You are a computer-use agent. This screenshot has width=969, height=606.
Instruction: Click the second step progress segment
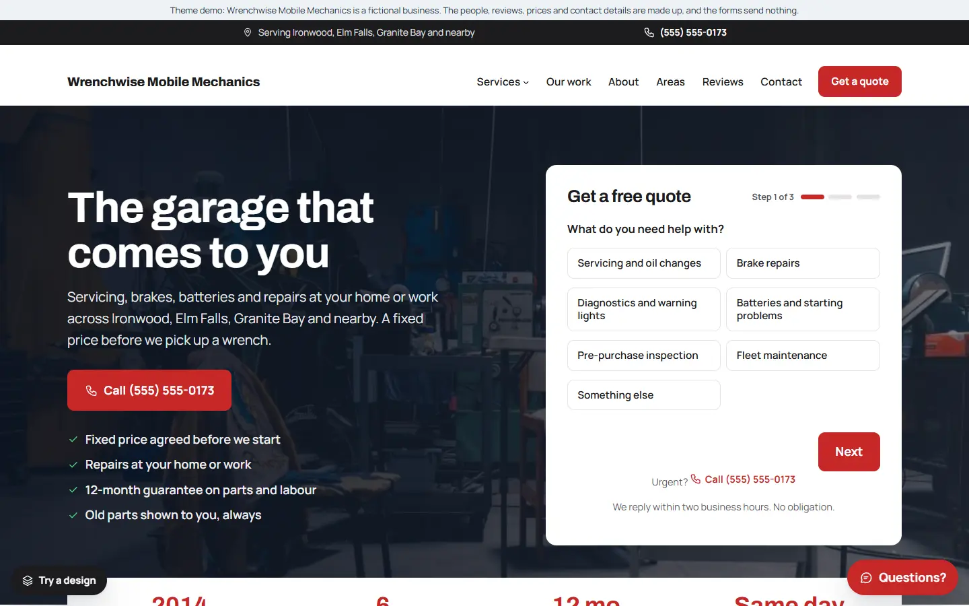pyautogui.click(x=840, y=197)
